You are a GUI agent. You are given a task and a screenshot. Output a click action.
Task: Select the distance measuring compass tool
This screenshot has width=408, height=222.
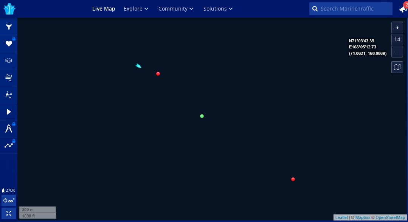pos(9,129)
